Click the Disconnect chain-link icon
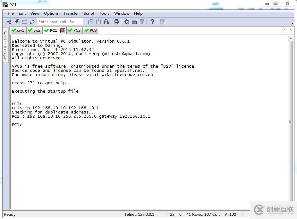This screenshot has width=297, height=219. click(32, 22)
